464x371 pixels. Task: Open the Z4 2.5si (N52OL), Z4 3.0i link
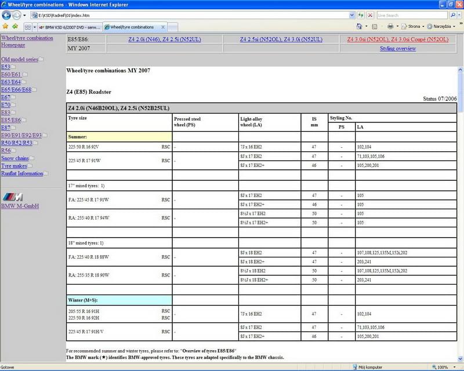(x=281, y=39)
